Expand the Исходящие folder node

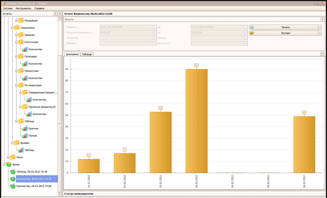pyautogui.click(x=16, y=21)
